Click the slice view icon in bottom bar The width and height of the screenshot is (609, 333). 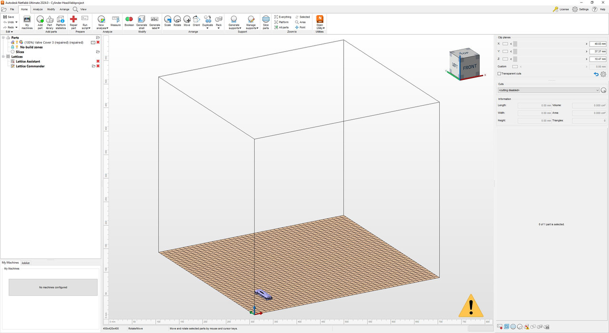[513, 327]
